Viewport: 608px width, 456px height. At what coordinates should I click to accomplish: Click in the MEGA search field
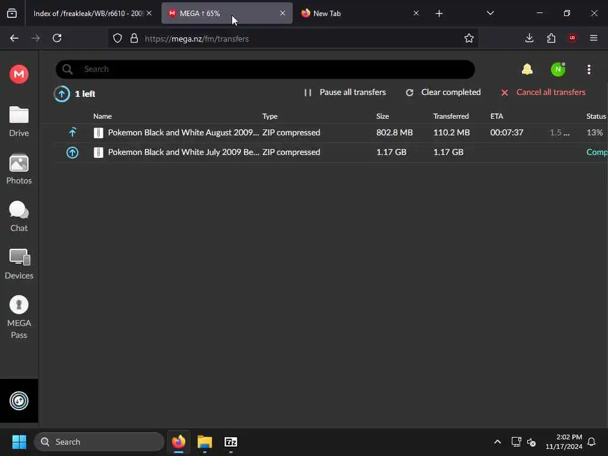(x=265, y=69)
